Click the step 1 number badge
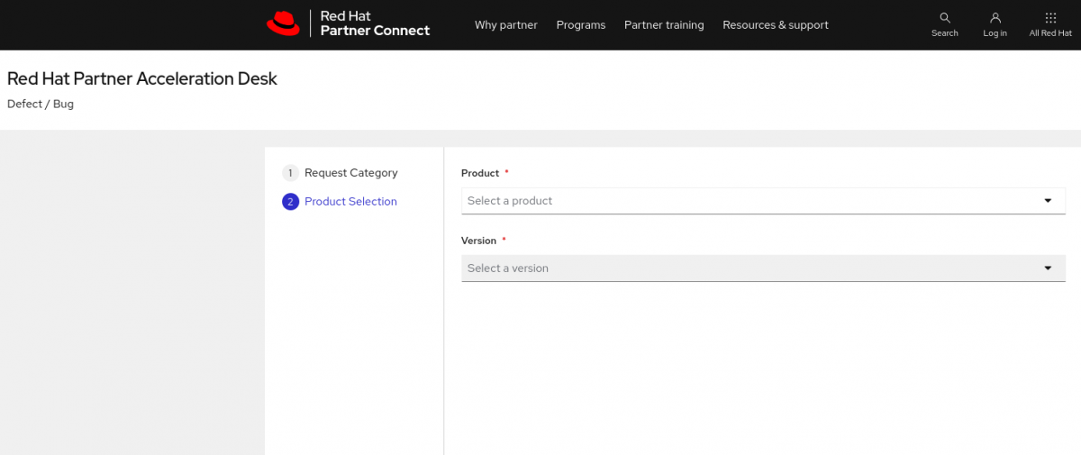 (290, 173)
